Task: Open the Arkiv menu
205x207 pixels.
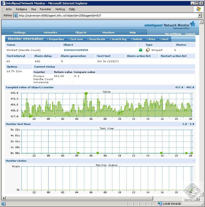Action: click(9, 9)
